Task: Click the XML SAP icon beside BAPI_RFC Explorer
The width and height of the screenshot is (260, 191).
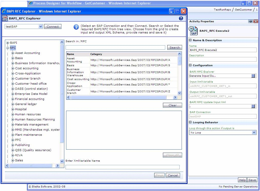Action: 5,18
